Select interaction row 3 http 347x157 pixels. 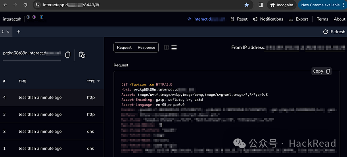click(x=52, y=114)
